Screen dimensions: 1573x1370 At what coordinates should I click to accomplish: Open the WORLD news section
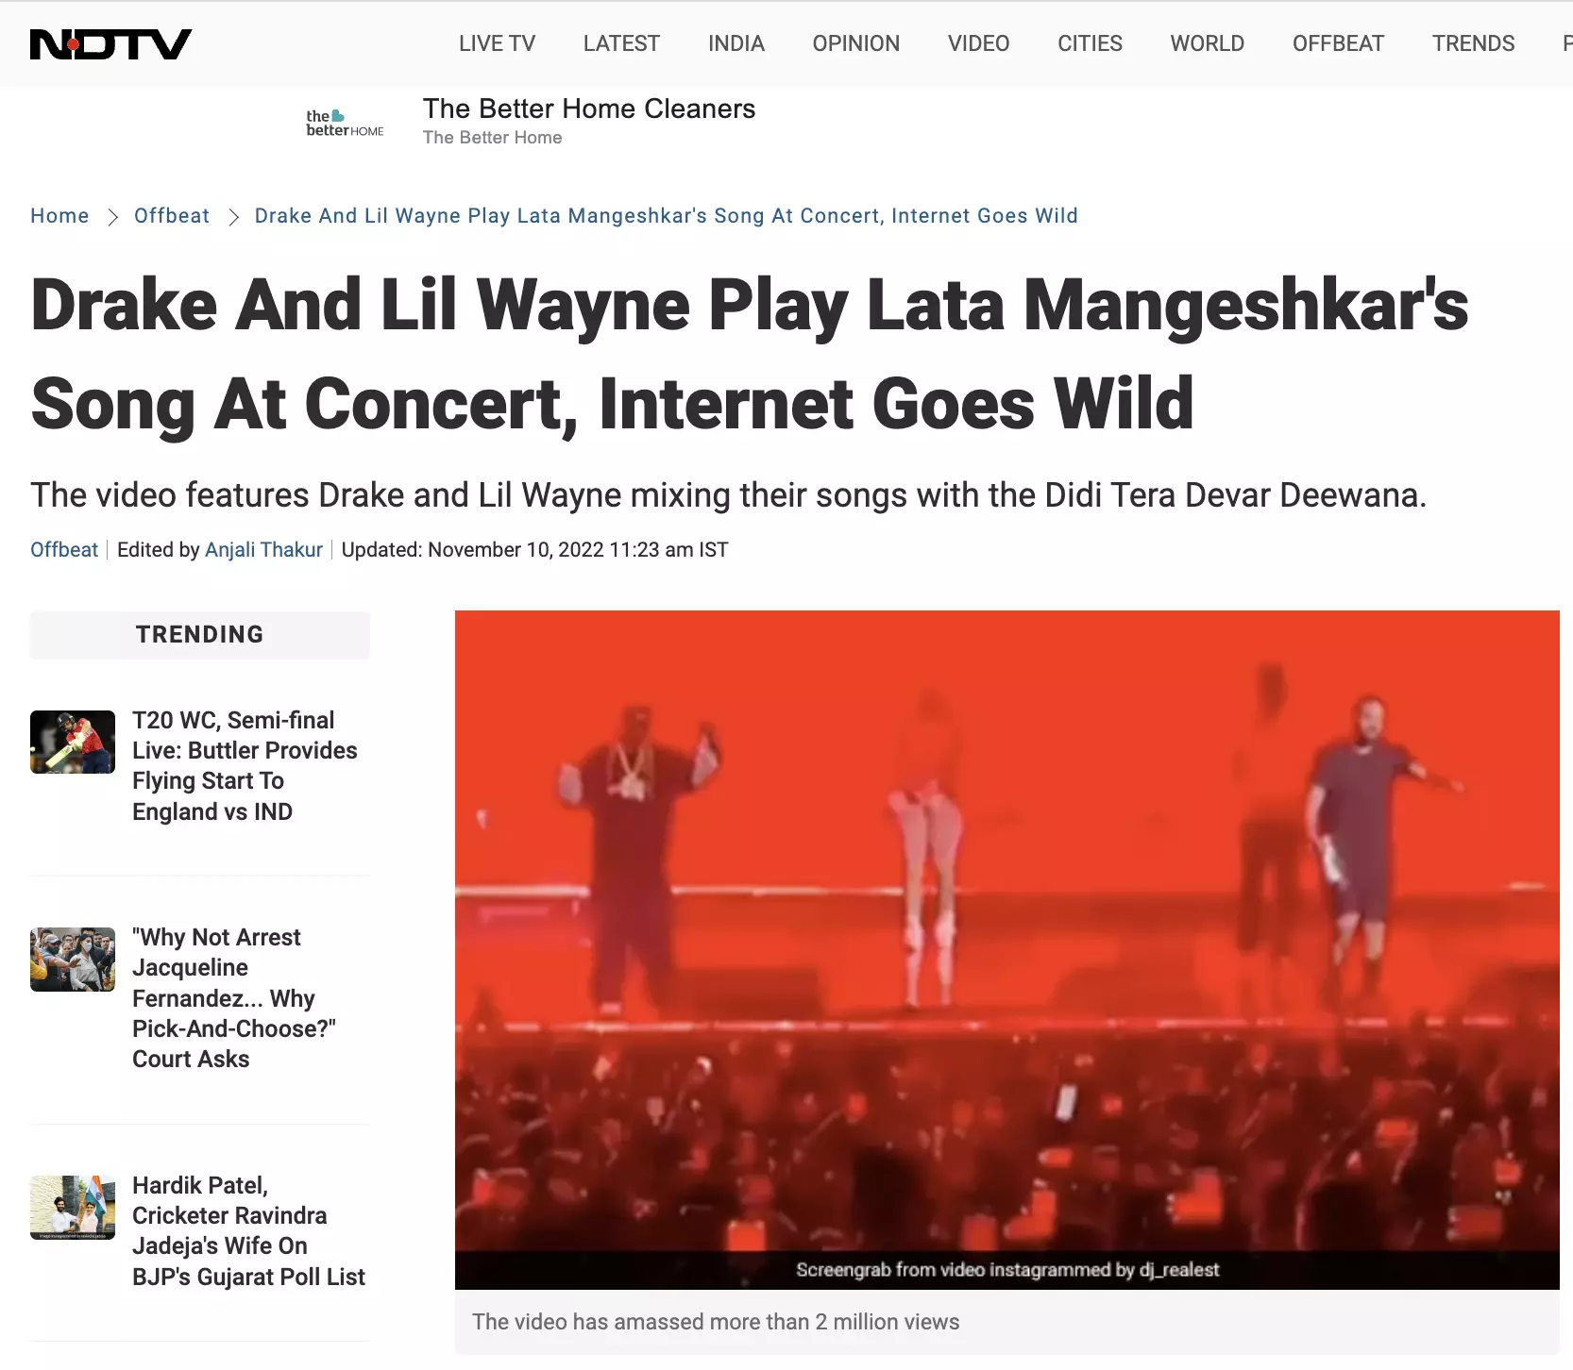pyautogui.click(x=1208, y=43)
